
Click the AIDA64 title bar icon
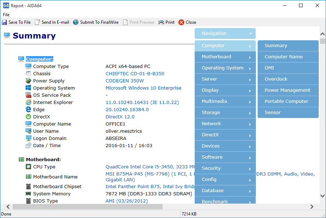tap(6, 6)
